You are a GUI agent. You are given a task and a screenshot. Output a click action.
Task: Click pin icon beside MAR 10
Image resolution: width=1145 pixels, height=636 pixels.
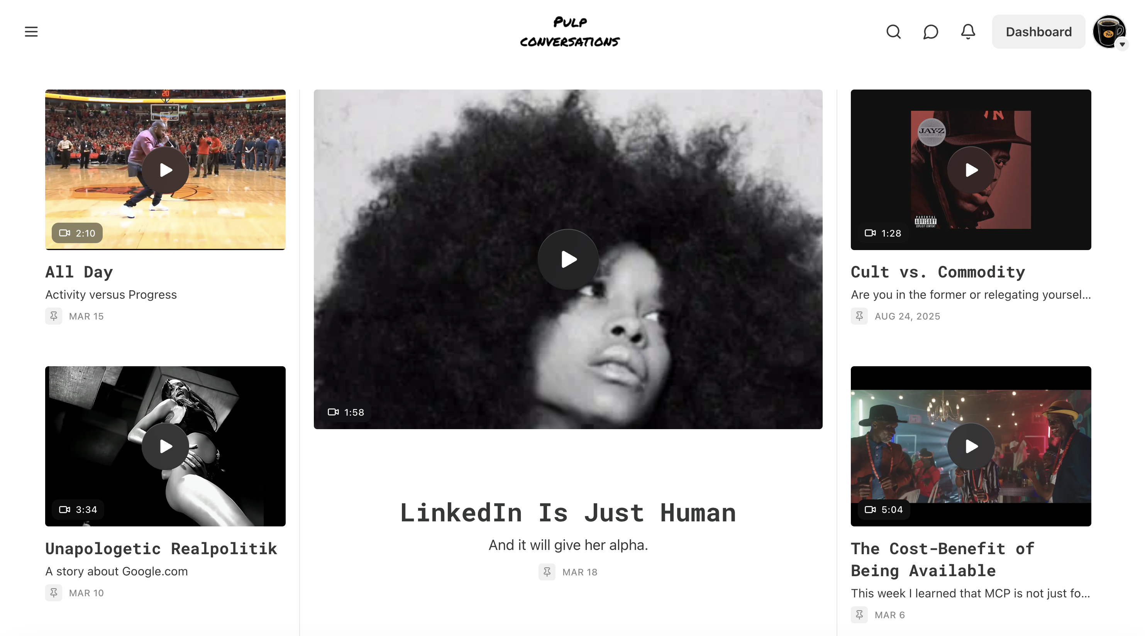(x=53, y=592)
